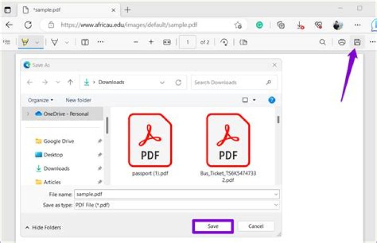Screen dimensions: 377x243
Task: Click the Save button
Action: [x=213, y=226]
